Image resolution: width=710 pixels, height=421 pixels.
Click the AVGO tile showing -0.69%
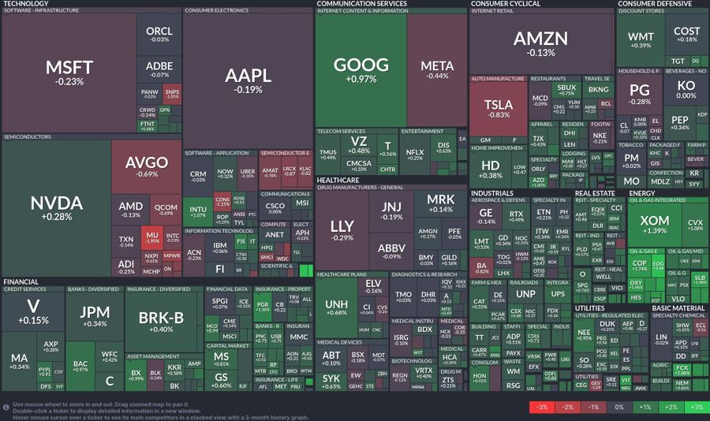pyautogui.click(x=147, y=166)
